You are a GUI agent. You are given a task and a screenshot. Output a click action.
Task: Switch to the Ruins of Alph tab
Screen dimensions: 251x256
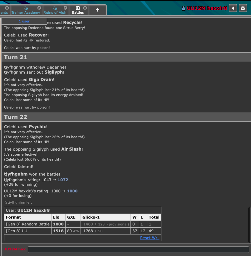pyautogui.click(x=55, y=10)
